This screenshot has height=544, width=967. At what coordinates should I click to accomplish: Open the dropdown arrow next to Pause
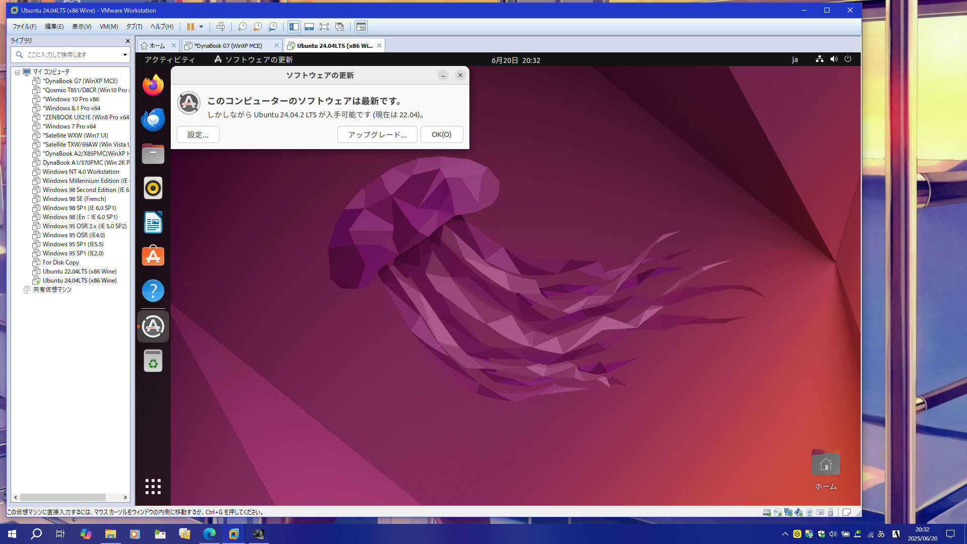tap(201, 27)
